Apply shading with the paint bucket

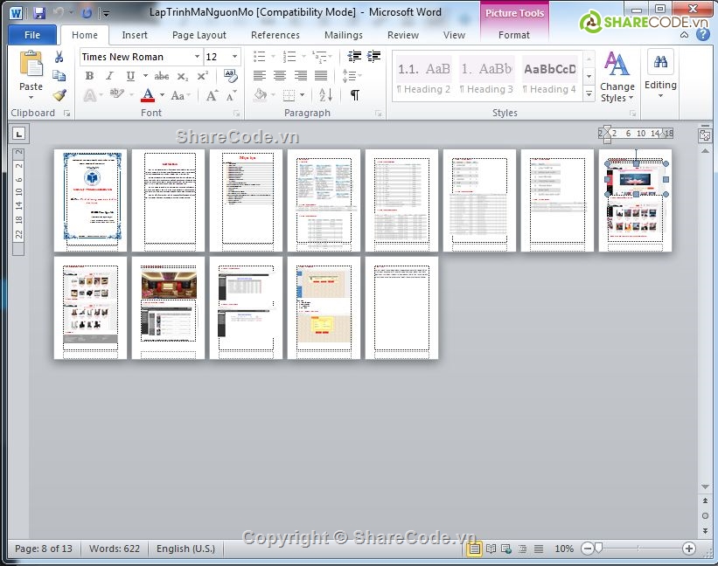click(260, 94)
